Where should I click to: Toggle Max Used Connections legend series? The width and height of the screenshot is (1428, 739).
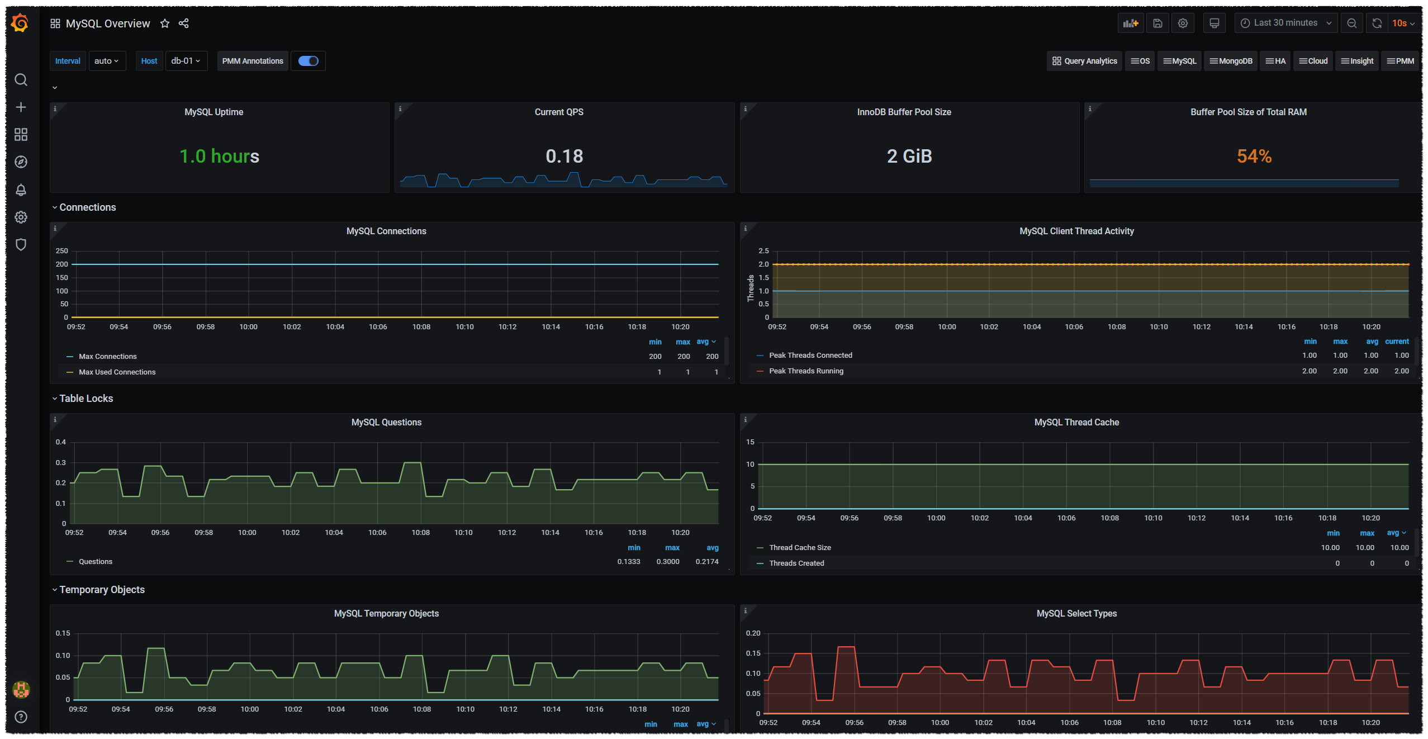click(117, 372)
